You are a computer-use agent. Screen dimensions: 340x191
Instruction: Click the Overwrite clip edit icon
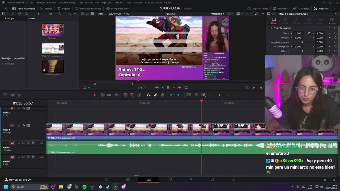coord(132,95)
